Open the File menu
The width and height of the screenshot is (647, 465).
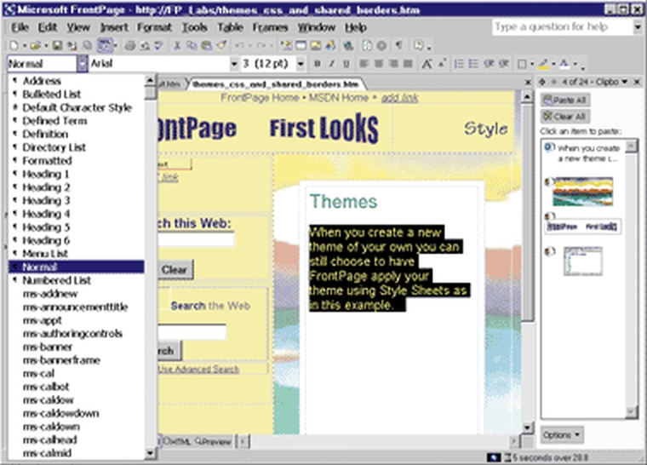click(x=20, y=27)
